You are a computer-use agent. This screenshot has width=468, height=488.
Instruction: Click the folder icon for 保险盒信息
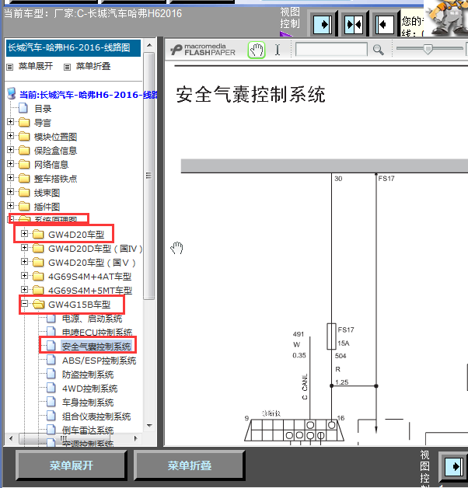[x=24, y=150]
